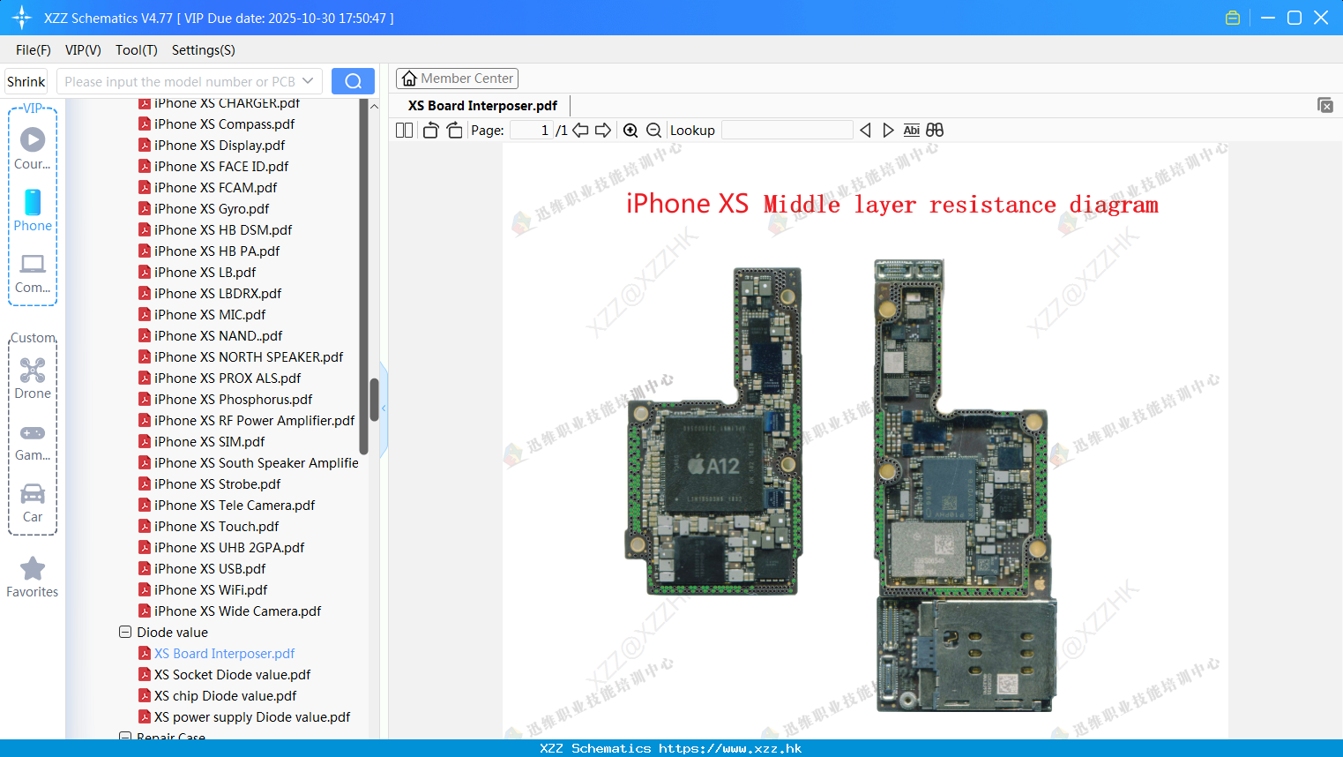Open XS Socket Diode value.pdf
The width and height of the screenshot is (1343, 757).
[232, 675]
